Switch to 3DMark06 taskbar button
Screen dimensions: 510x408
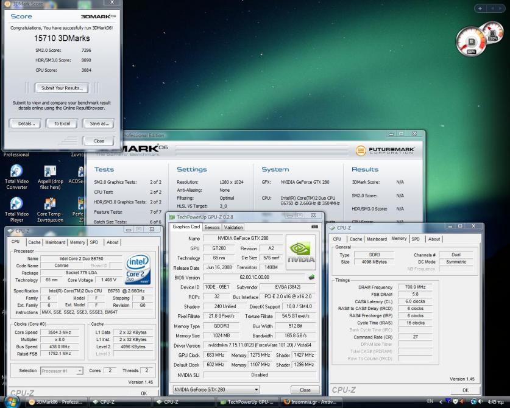pos(55,402)
